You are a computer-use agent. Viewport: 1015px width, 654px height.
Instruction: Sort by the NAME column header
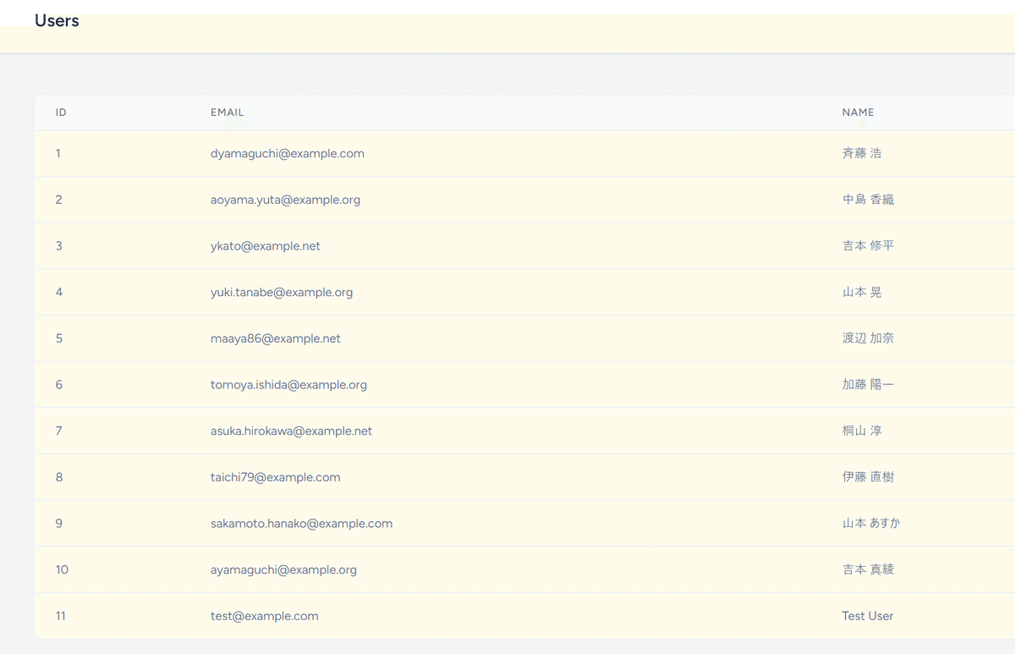(858, 113)
